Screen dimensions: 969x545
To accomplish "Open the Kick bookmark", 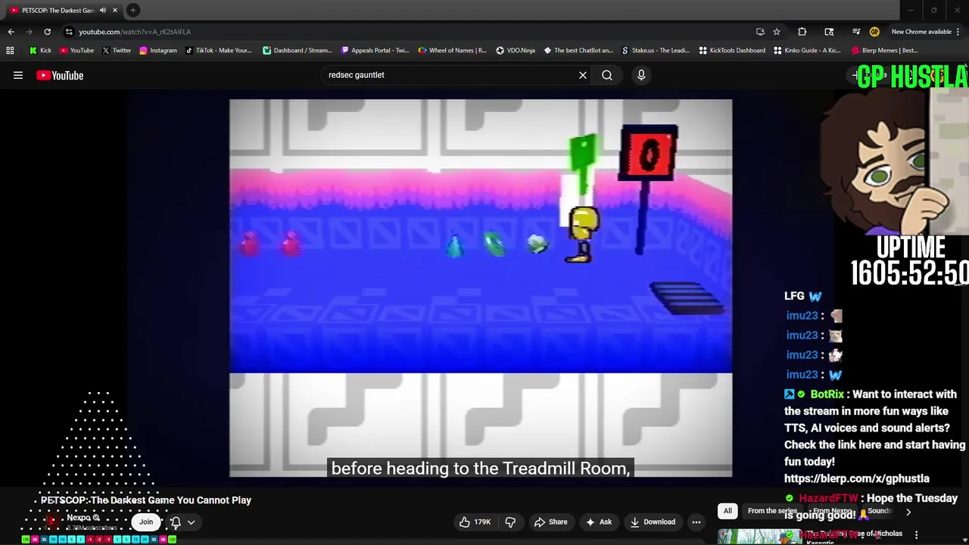I will (x=40, y=51).
